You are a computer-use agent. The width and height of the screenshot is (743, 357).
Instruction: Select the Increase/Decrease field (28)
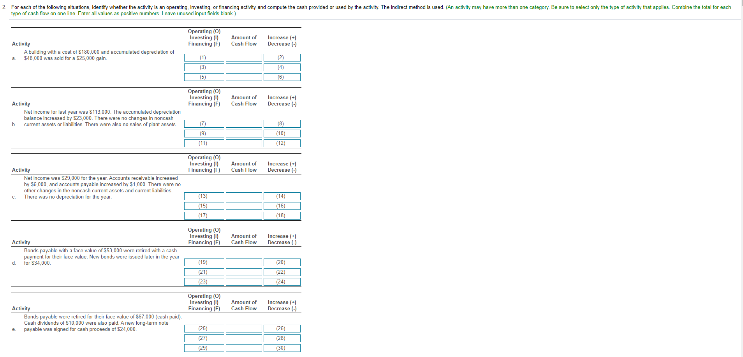pyautogui.click(x=282, y=338)
